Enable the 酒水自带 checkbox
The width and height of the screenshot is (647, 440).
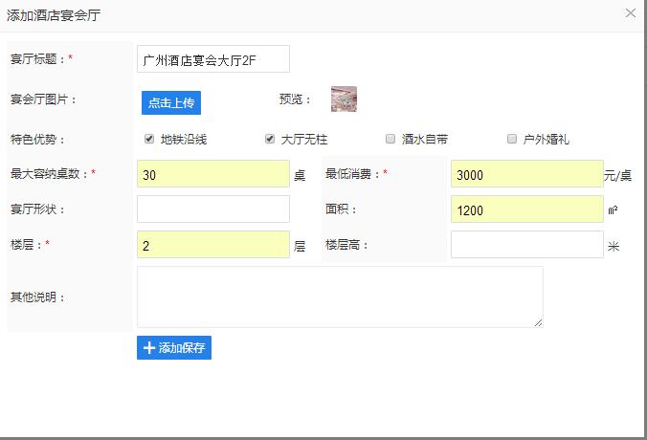(390, 139)
